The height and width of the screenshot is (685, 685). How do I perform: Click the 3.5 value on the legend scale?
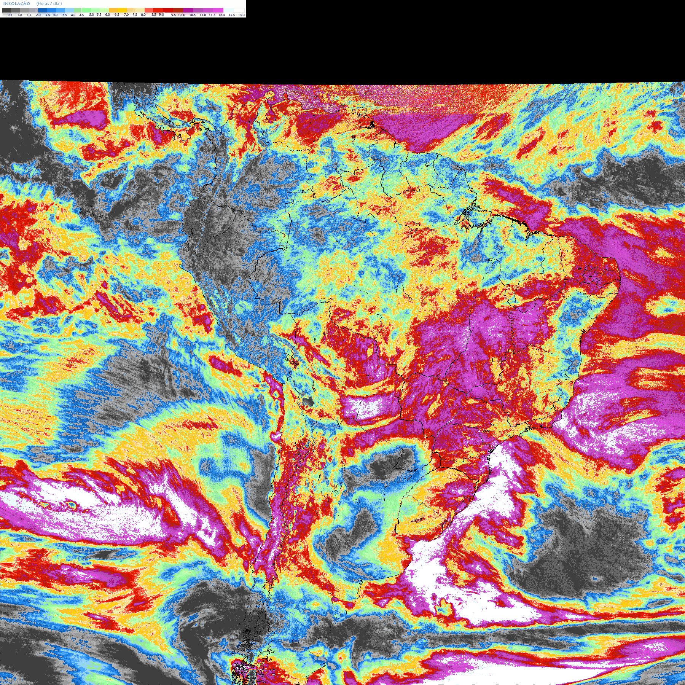pos(65,15)
